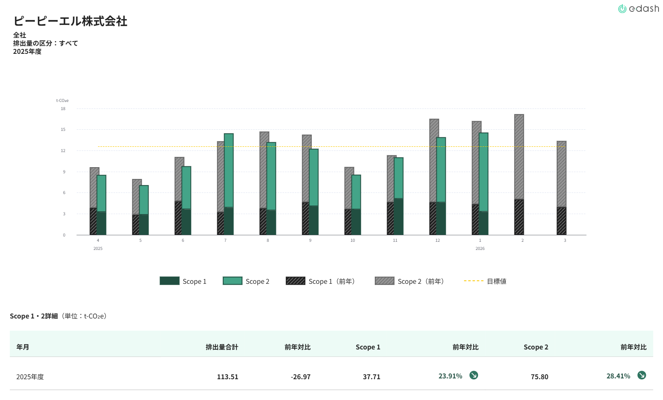Viewport: 663px width, 400px height.
Task: Click the 年月 column header
Action: [23, 347]
